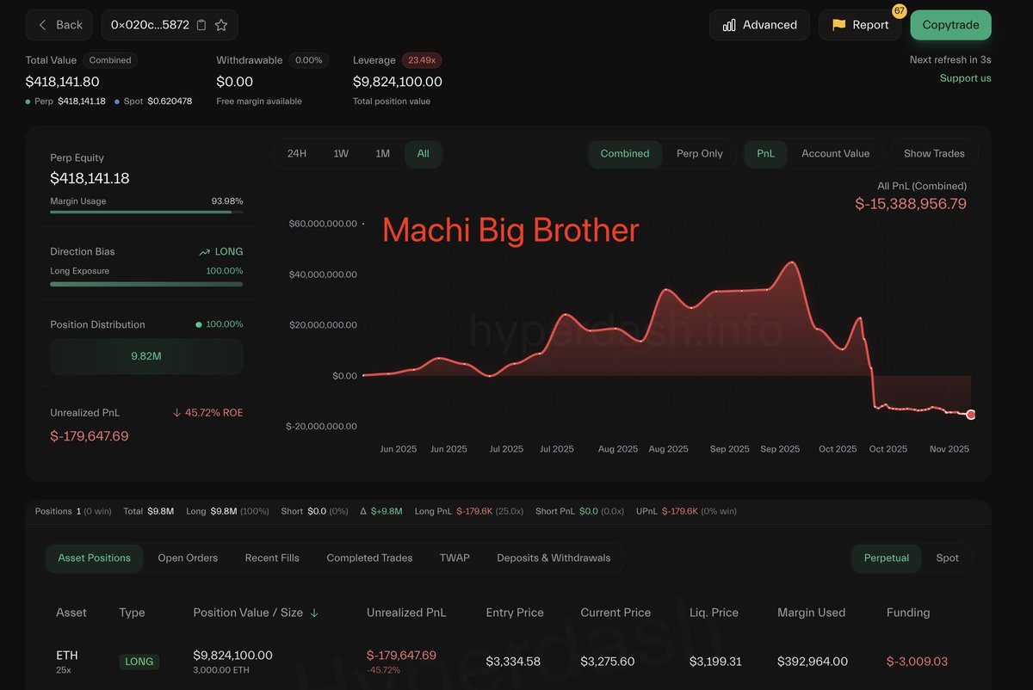The image size is (1033, 690).
Task: Click the green Perp legend dot
Action: tap(28, 102)
